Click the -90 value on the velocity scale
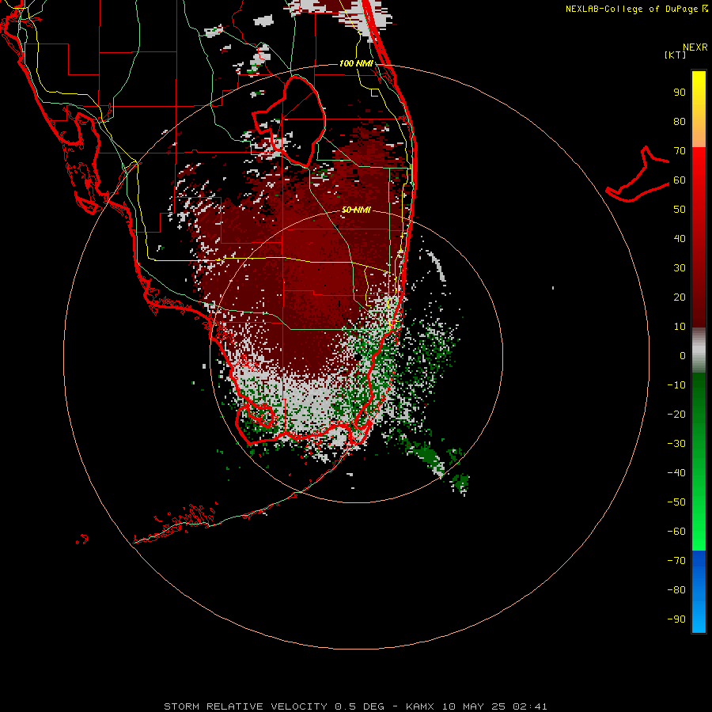The image size is (712, 712). point(676,619)
